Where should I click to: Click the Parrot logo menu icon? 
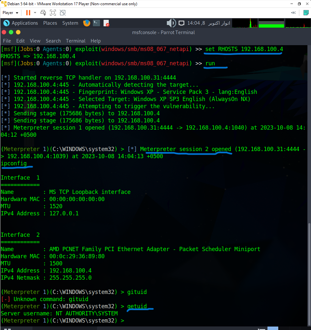click(x=6, y=23)
